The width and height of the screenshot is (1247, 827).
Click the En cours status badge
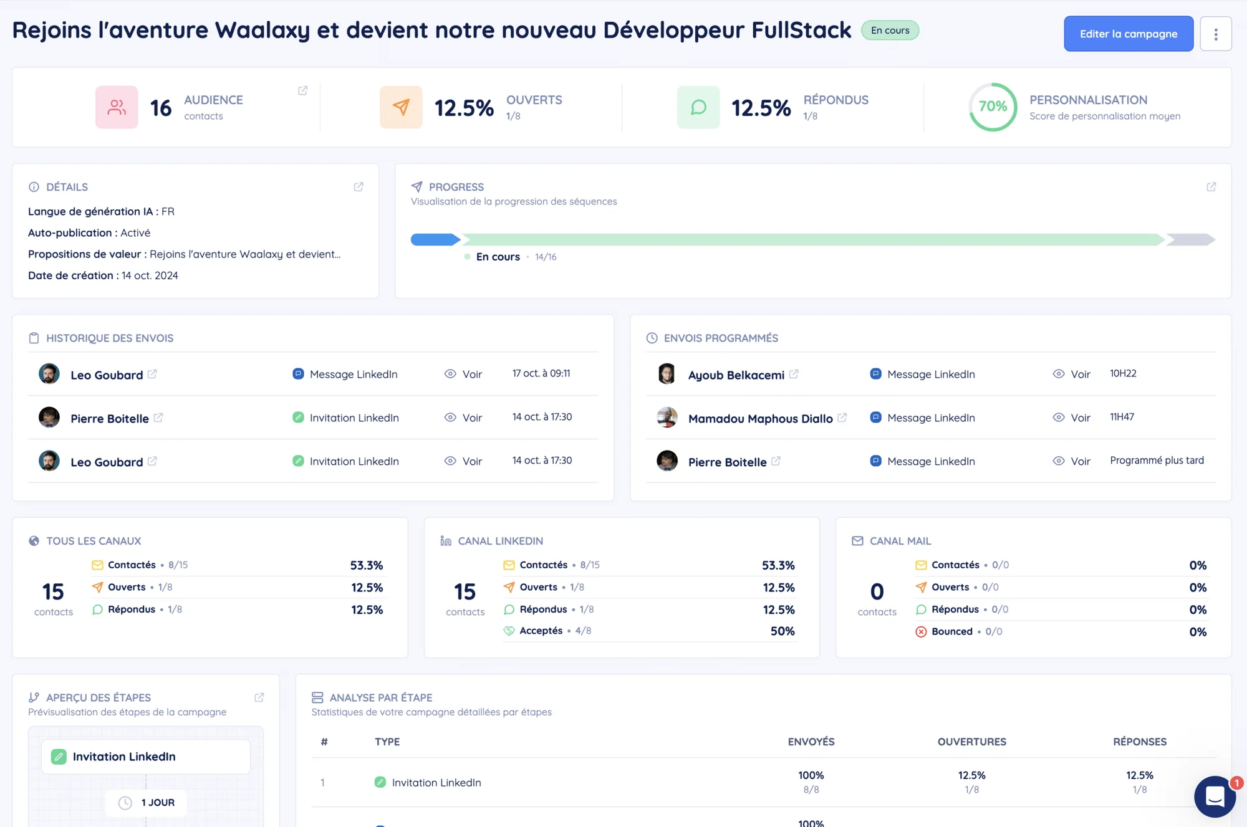click(890, 30)
